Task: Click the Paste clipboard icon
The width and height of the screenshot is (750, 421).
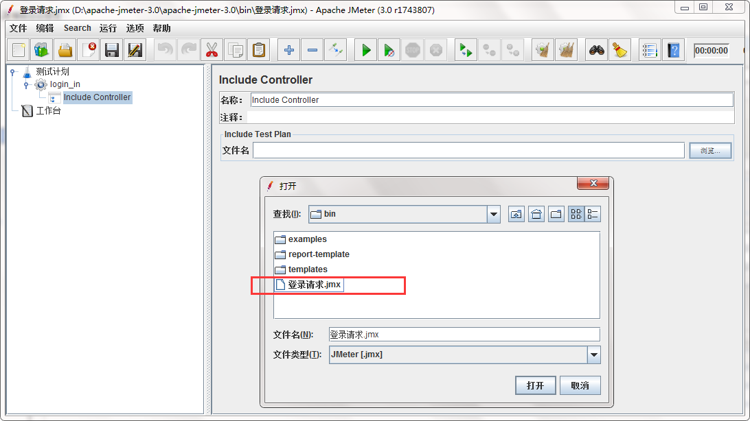Action: [x=259, y=49]
